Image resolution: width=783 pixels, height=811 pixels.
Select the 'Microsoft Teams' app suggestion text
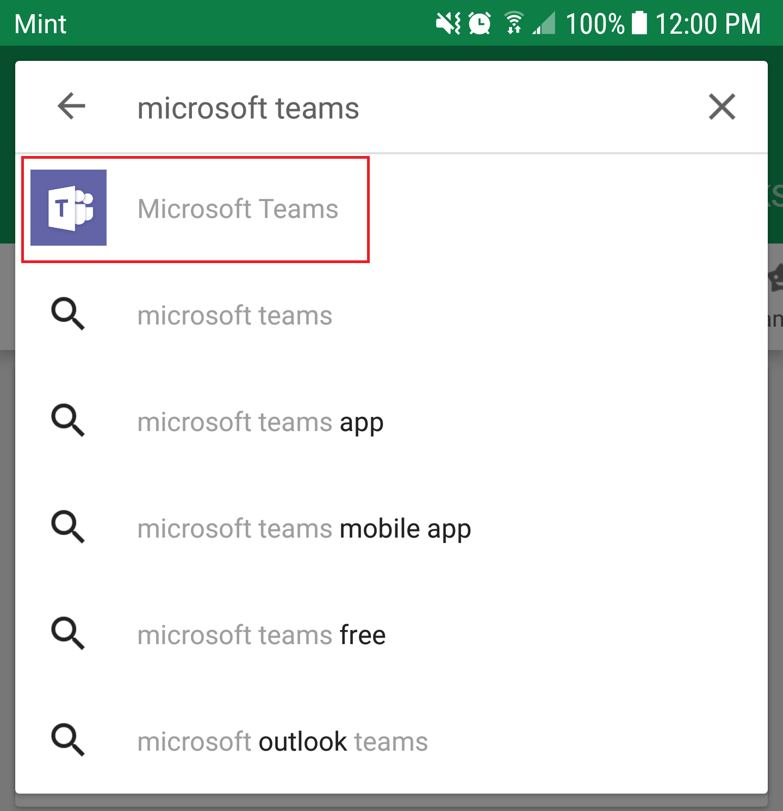coord(238,209)
